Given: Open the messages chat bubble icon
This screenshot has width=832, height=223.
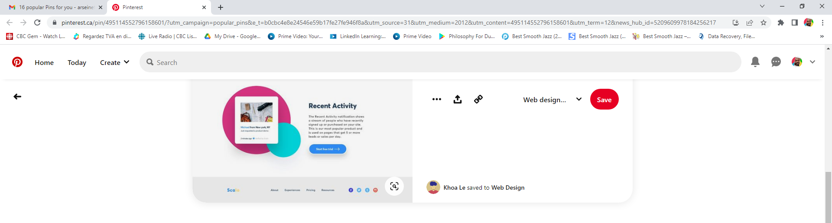Looking at the screenshot, I should [776, 62].
